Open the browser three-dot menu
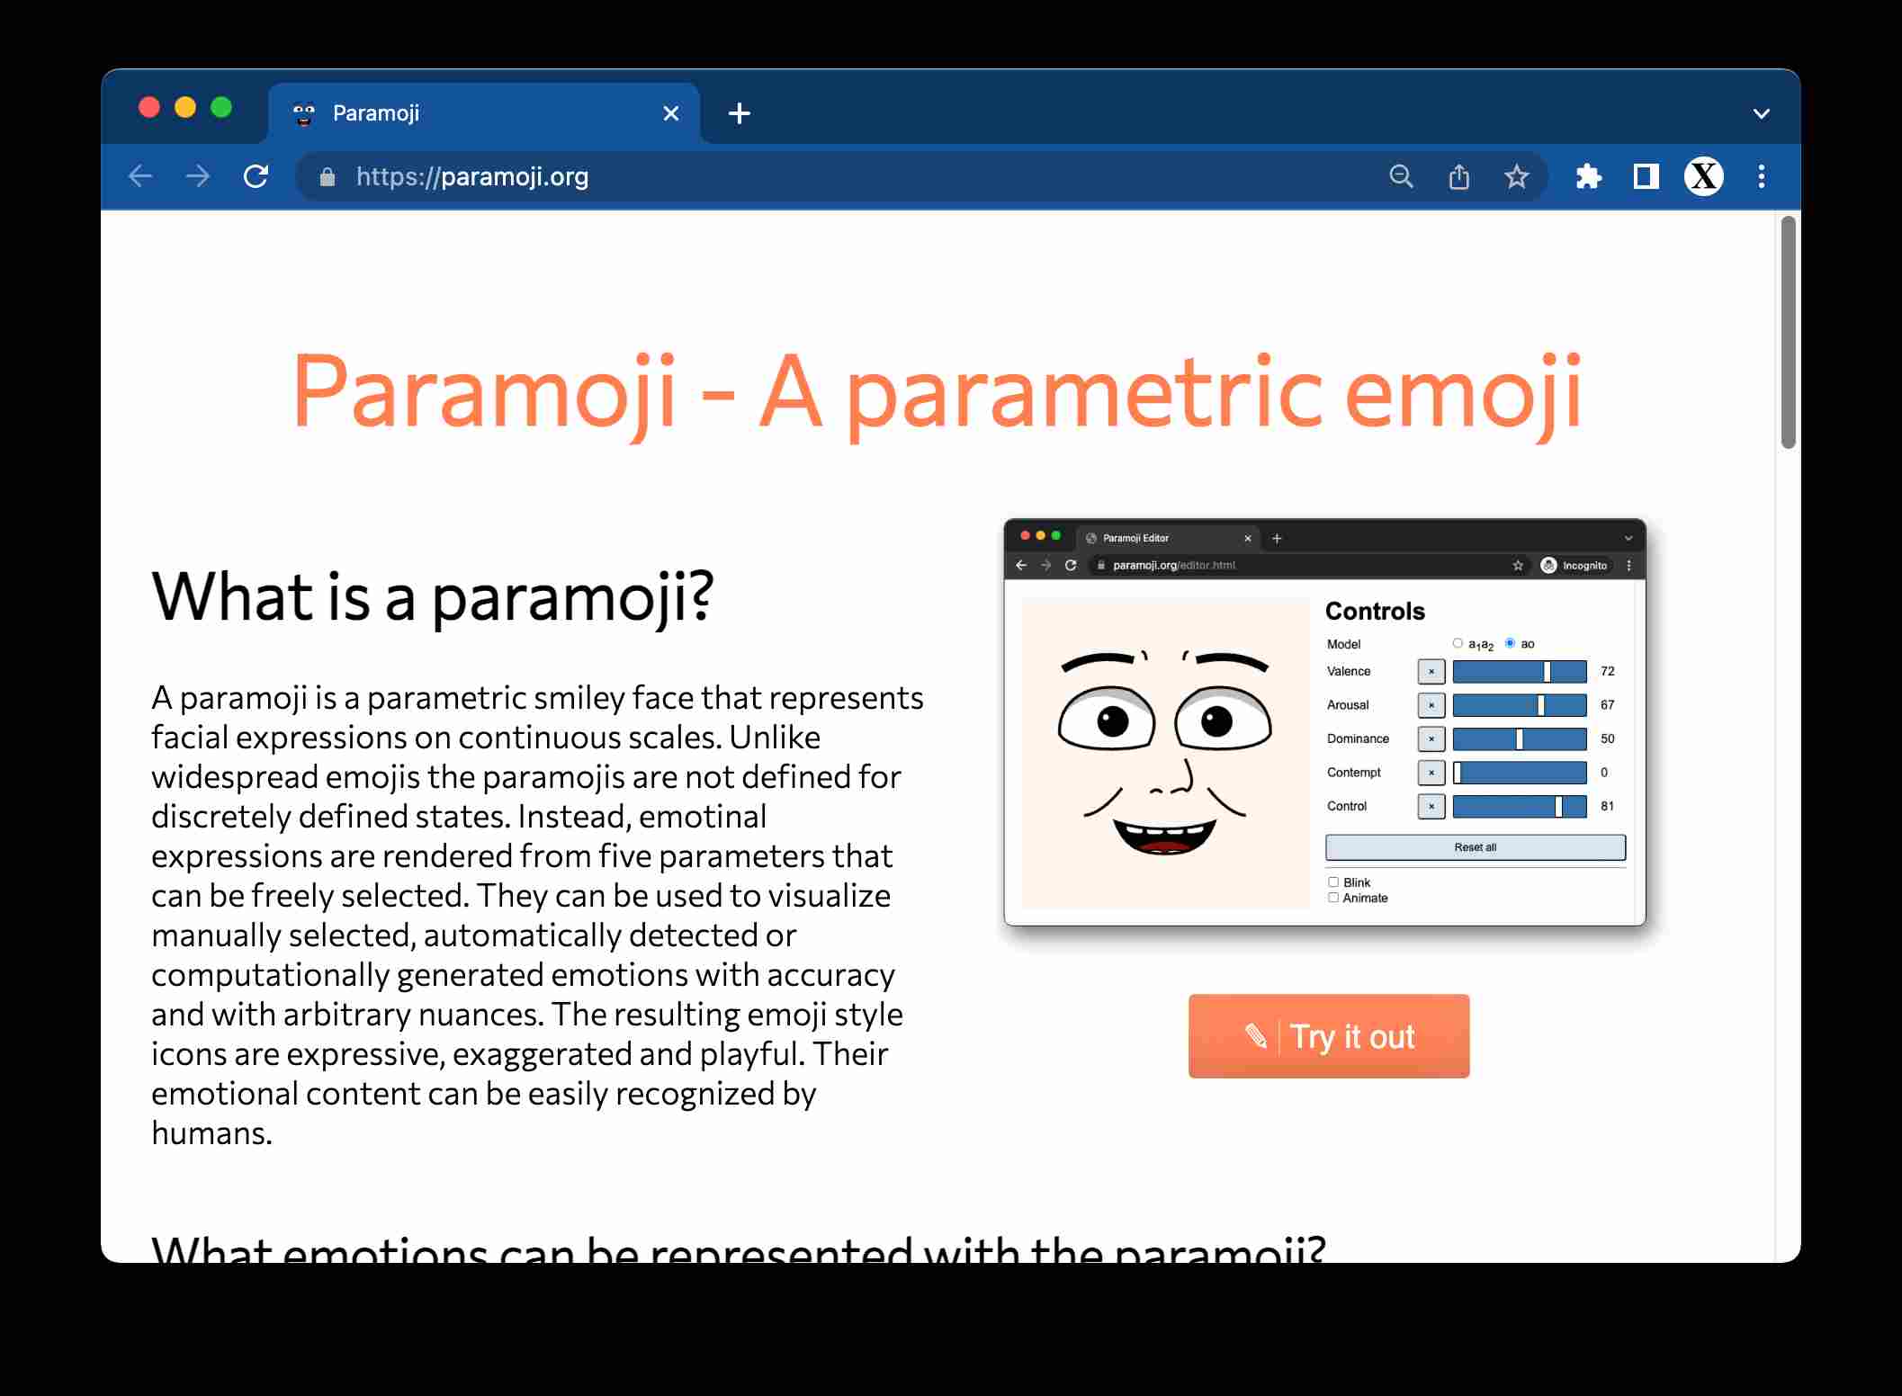Screen dimensions: 1902x1396 (1761, 176)
